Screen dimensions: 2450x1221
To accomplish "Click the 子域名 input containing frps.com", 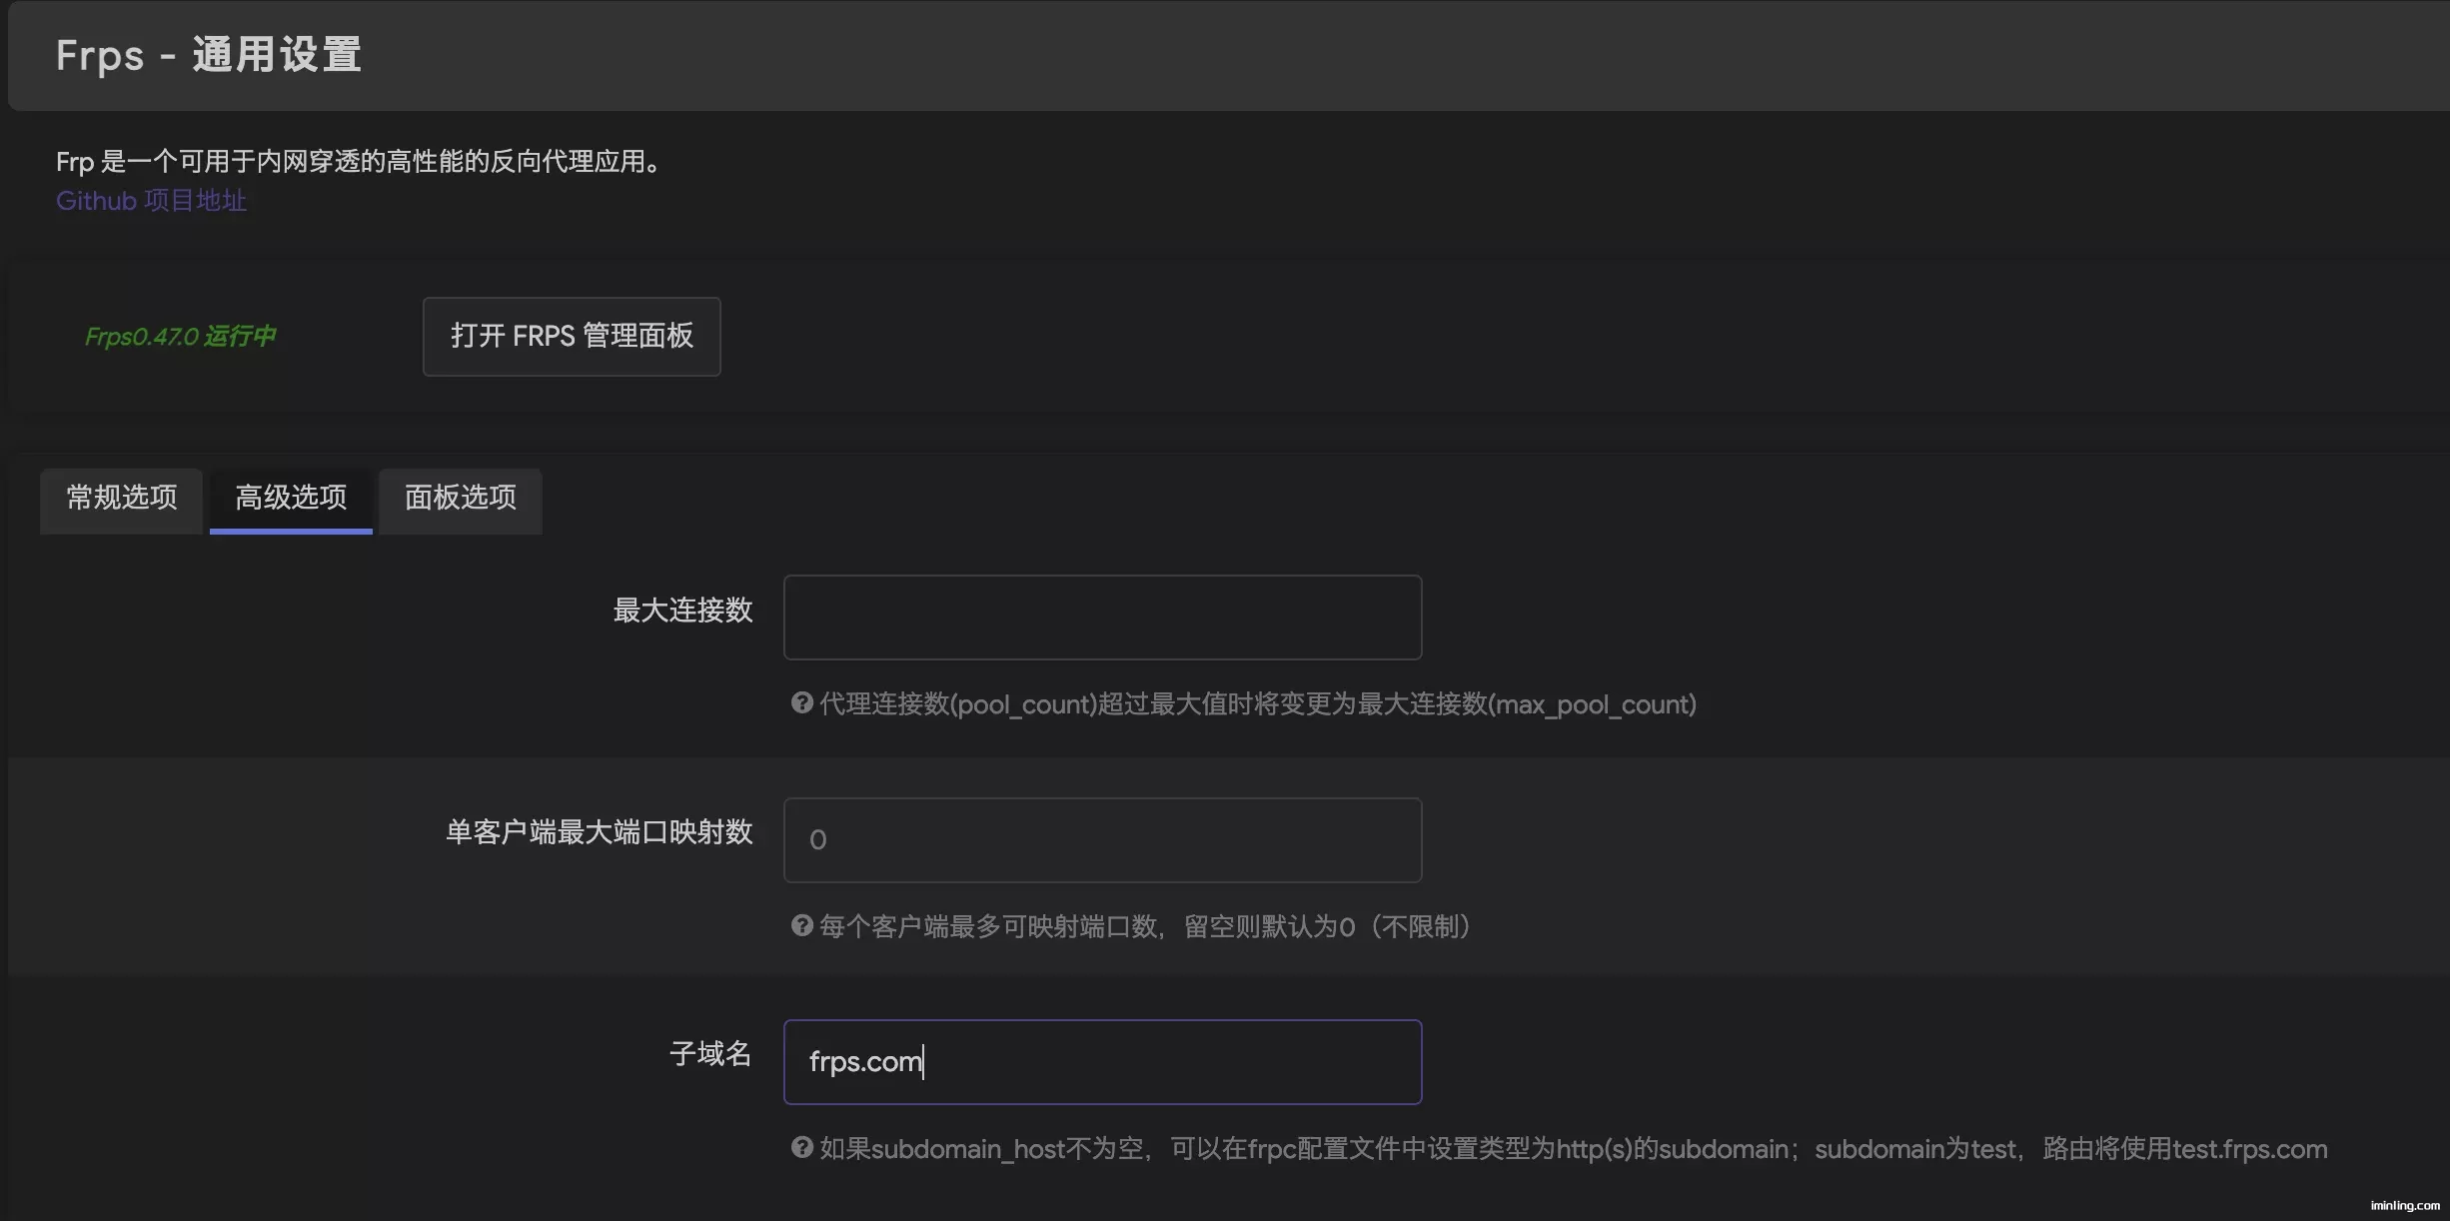I will tap(1102, 1062).
